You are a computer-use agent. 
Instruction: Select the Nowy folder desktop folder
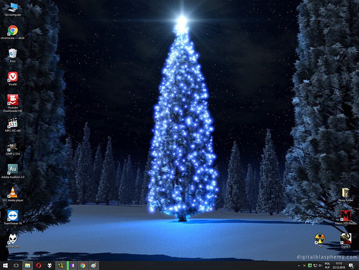[x=346, y=193]
